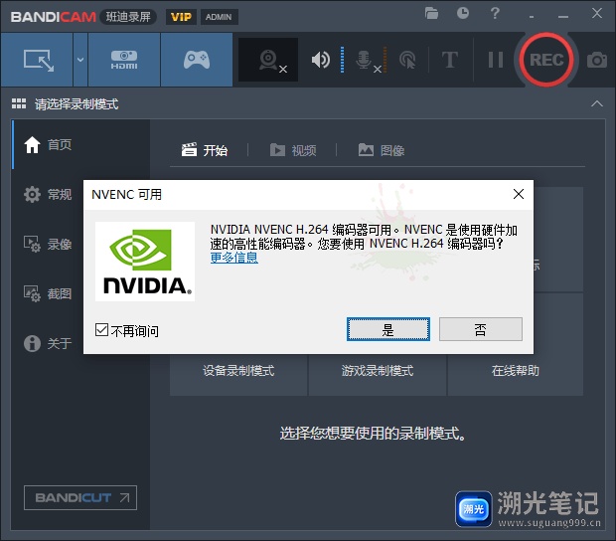This screenshot has width=616, height=541.
Task: Collapse the recording mode panel chevron
Action: tap(597, 103)
